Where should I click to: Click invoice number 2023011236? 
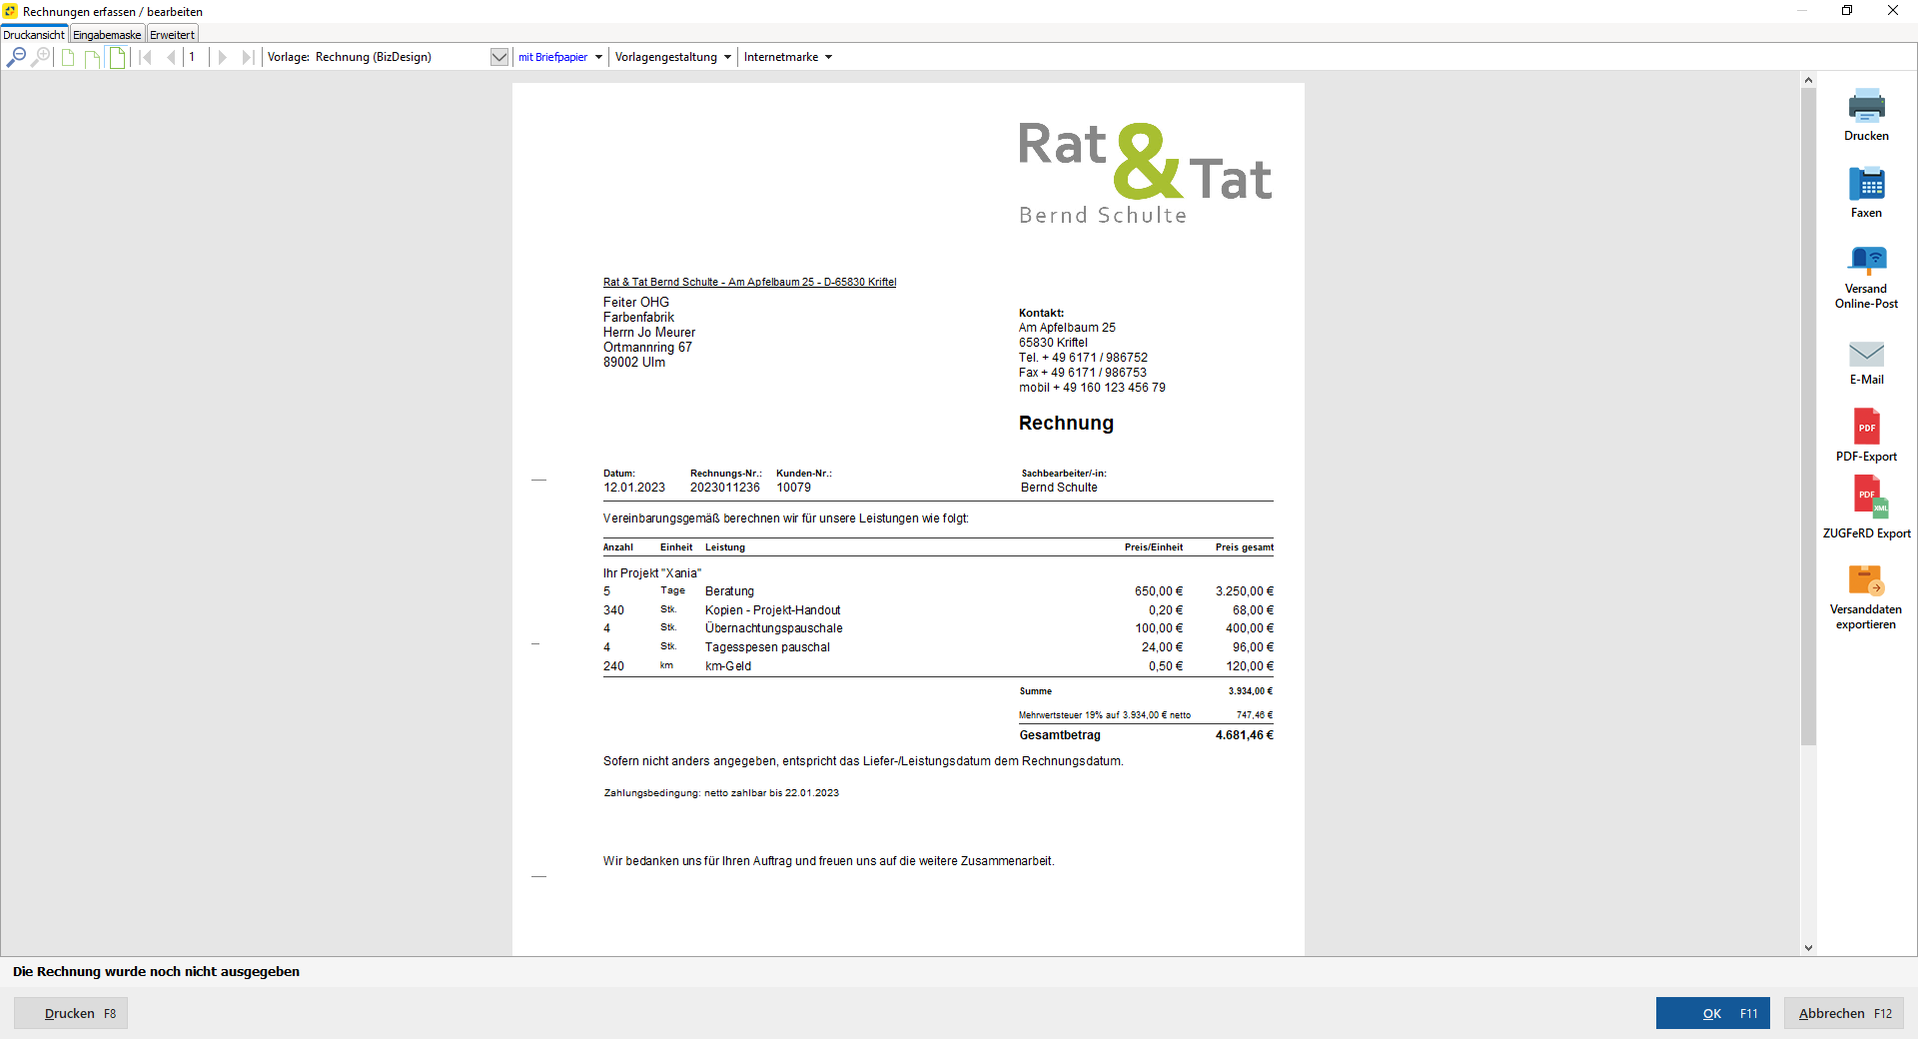(x=725, y=488)
